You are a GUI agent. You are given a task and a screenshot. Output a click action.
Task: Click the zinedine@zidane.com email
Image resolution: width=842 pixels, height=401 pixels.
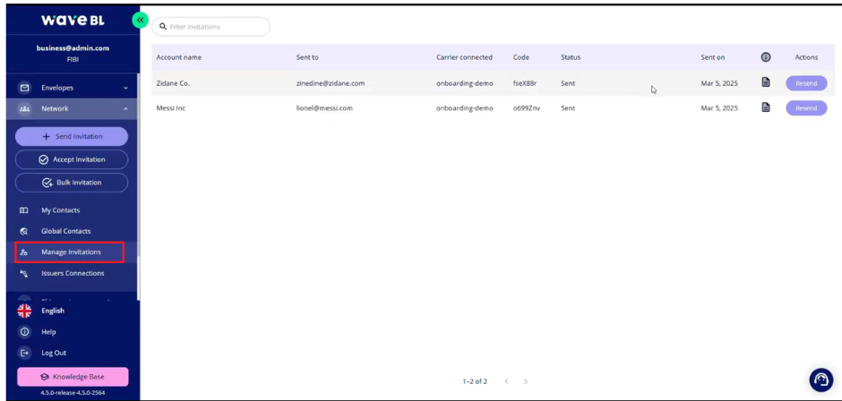[x=331, y=83]
